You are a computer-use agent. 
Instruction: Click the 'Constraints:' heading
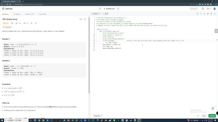pyautogui.click(x=6, y=84)
